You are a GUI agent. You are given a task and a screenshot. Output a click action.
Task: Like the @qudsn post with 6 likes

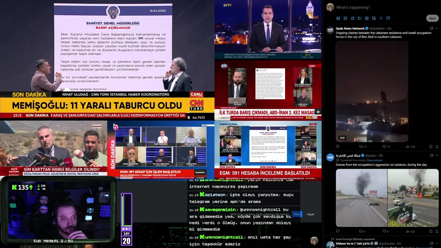pos(386,231)
